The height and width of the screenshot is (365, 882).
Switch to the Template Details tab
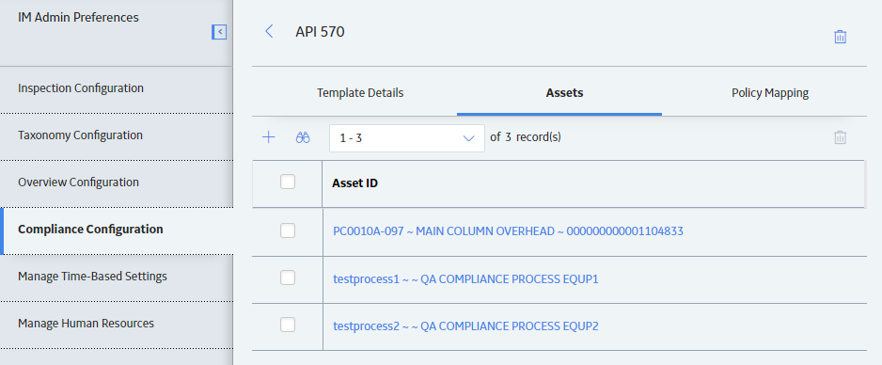(360, 93)
